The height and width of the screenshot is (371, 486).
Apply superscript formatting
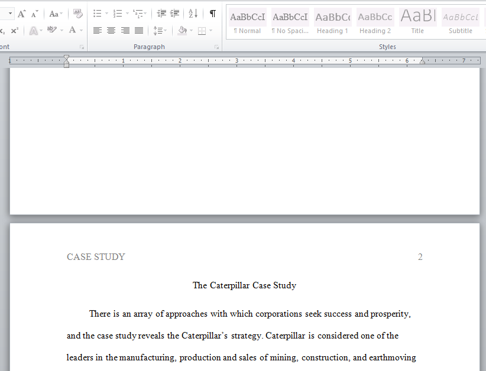click(14, 31)
